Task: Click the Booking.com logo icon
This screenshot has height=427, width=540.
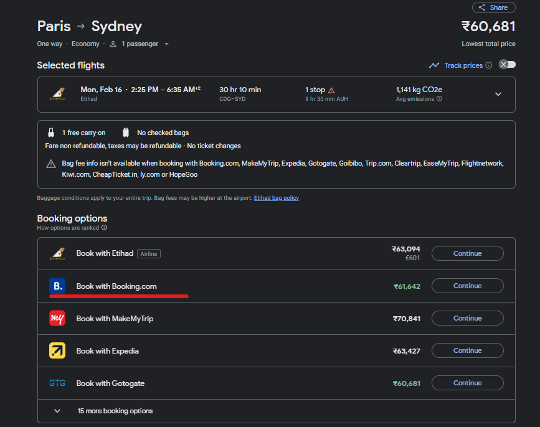Action: 57,286
